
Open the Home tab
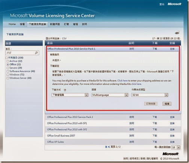click(12, 24)
